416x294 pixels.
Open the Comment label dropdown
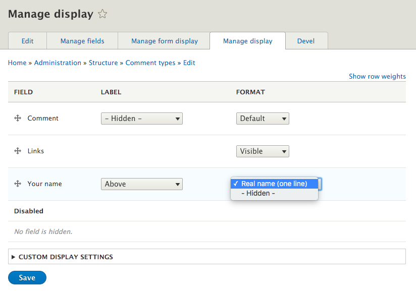(x=141, y=119)
